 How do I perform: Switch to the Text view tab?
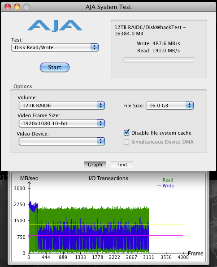coord(122,165)
